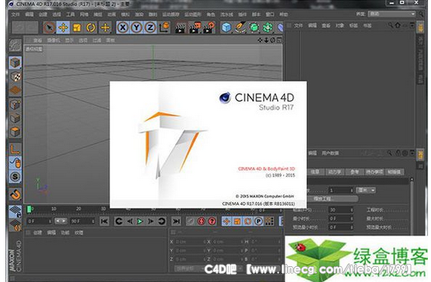
Task: Select the Live Selection arrow tool
Action: tap(50, 28)
